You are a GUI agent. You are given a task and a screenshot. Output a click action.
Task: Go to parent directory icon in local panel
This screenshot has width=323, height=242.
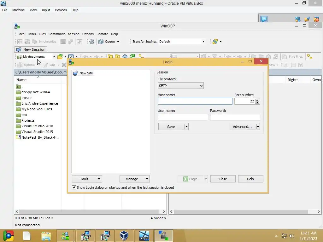110,56
